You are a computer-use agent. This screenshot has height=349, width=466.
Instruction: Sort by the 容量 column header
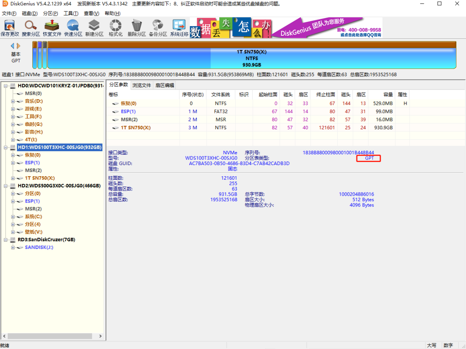(381, 95)
